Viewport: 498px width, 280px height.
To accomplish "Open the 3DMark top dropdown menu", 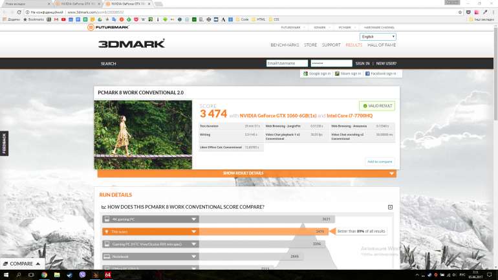I will pyautogui.click(x=321, y=27).
